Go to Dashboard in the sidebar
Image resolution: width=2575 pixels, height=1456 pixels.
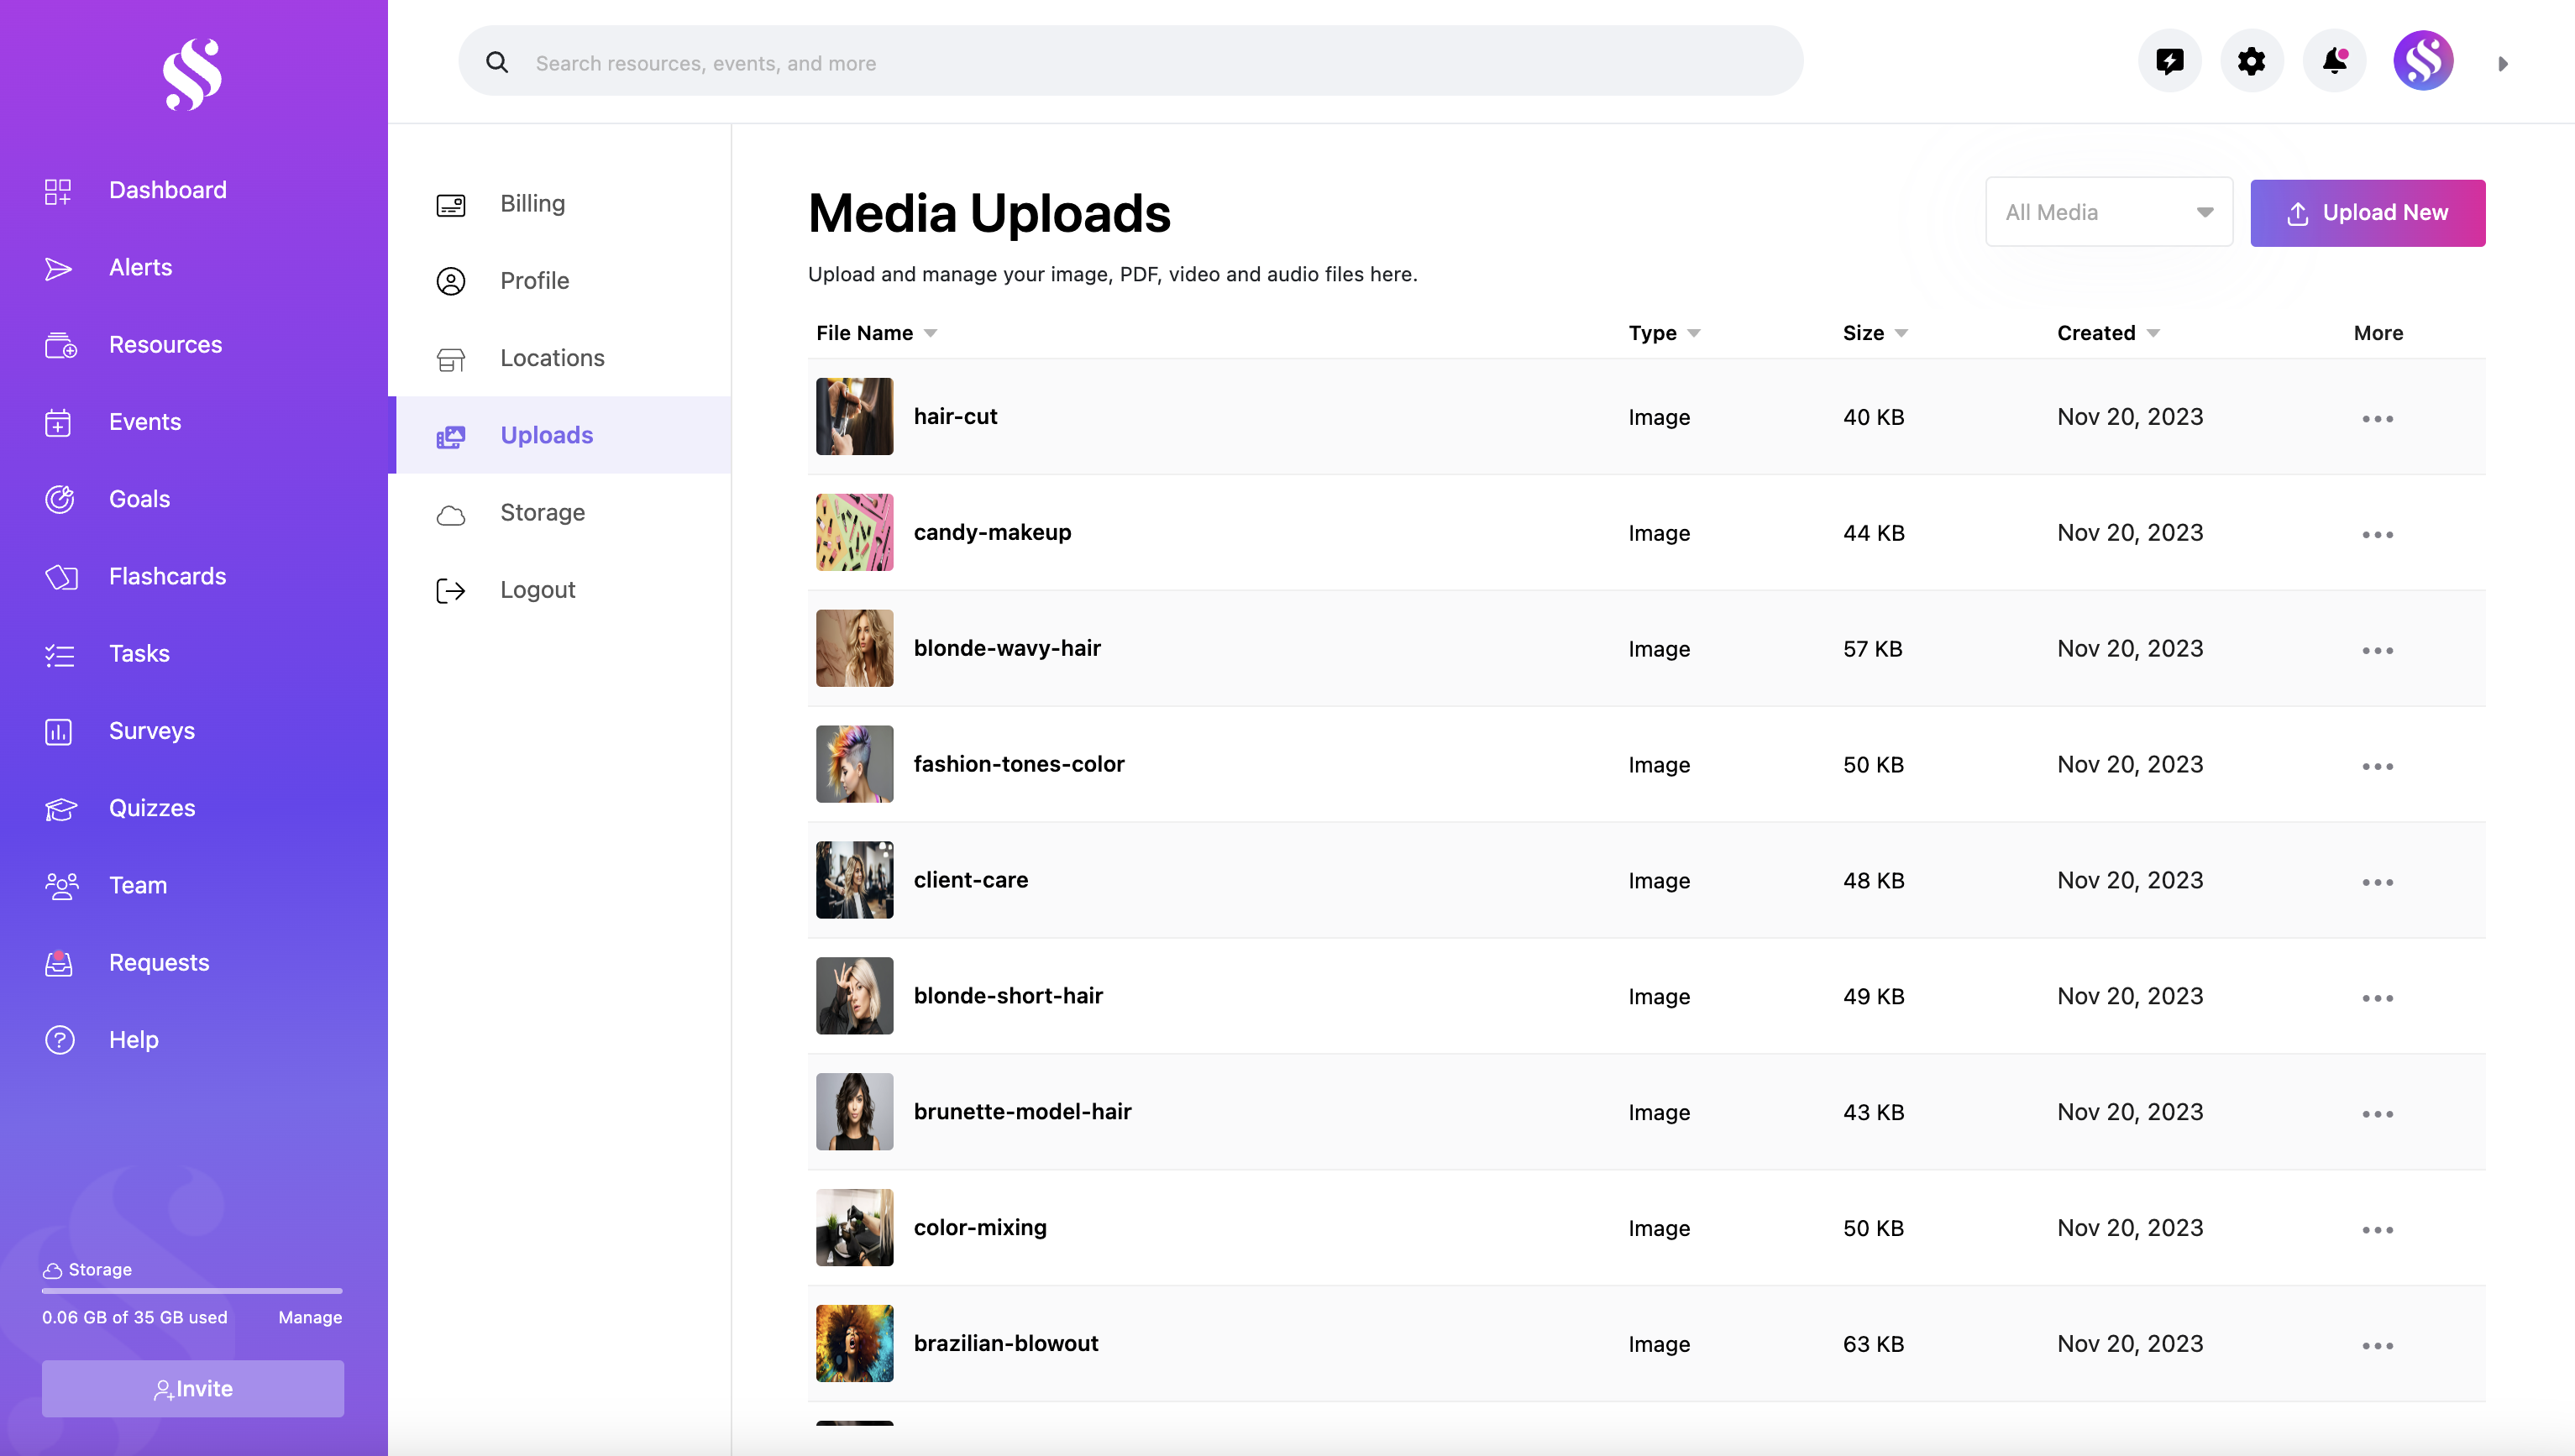(x=168, y=190)
